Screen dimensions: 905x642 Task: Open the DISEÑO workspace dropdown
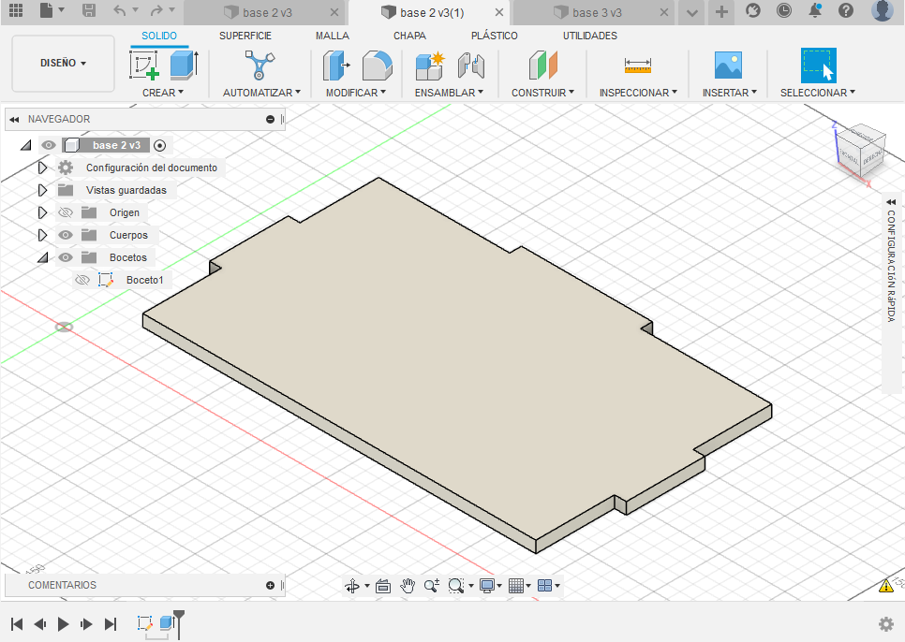point(63,63)
